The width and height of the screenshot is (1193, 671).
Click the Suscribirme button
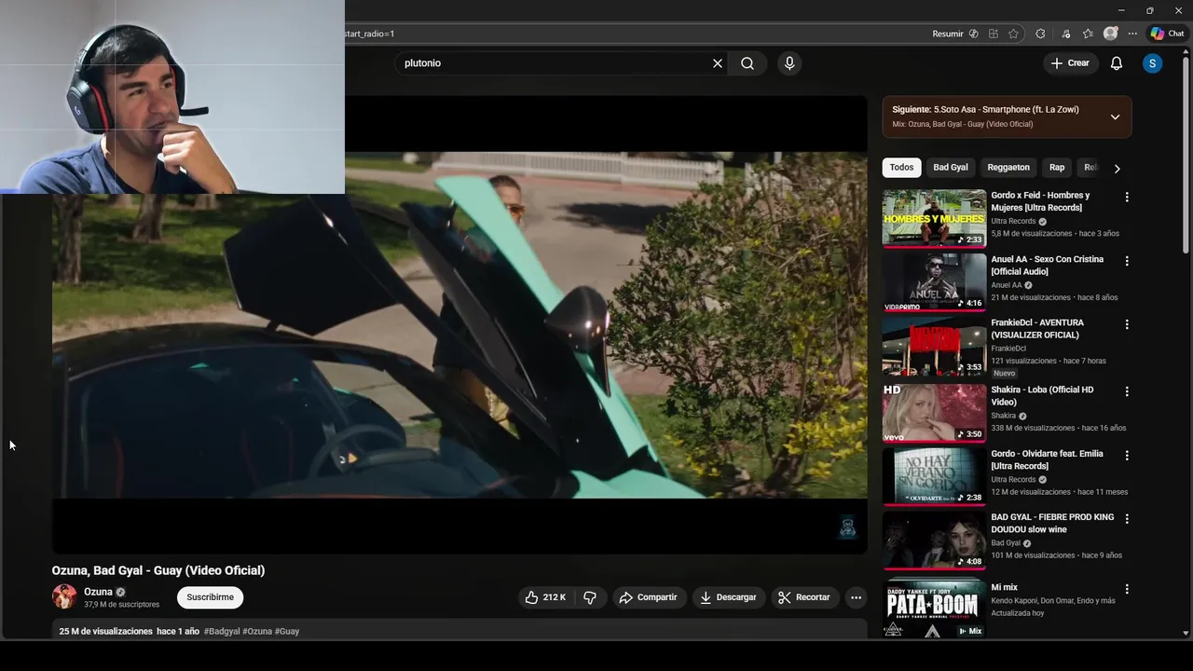(x=210, y=597)
